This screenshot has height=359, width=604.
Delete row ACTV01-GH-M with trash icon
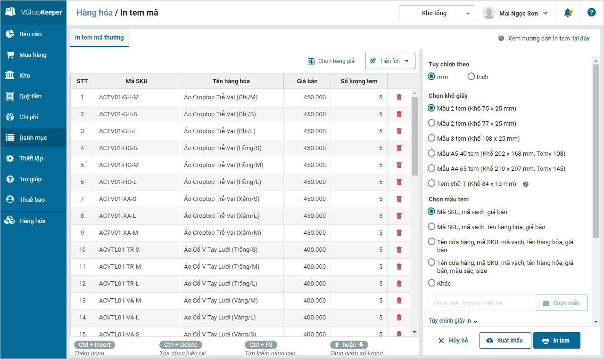click(x=399, y=97)
